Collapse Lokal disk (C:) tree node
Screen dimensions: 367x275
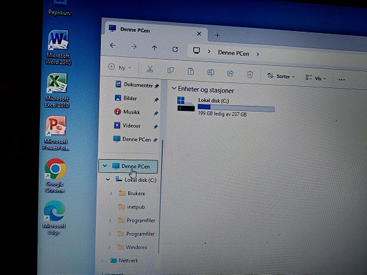pyautogui.click(x=108, y=179)
